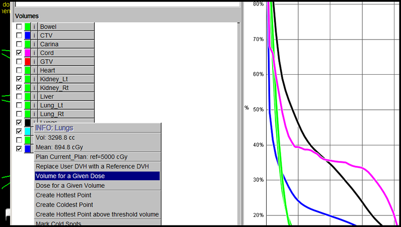Show info for Kidney_Lt
401x227 pixels.
tap(35, 79)
